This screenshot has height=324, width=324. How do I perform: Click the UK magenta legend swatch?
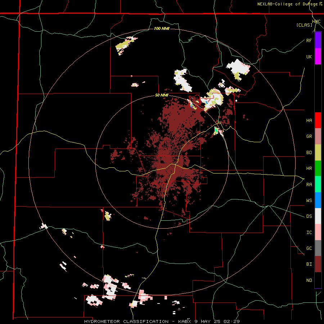coord(318,57)
